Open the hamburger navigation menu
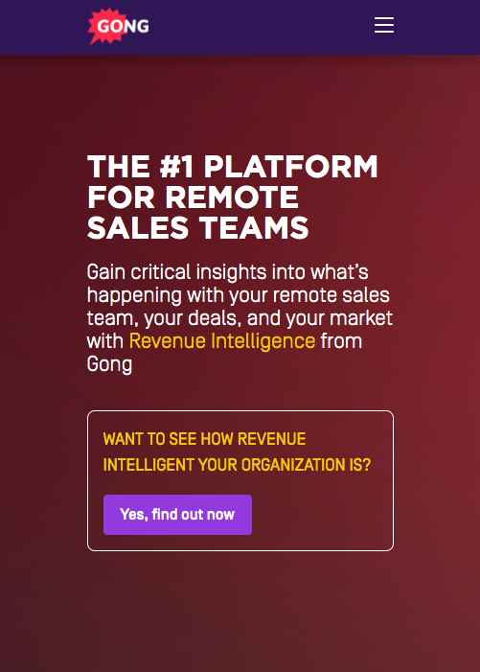Image resolution: width=480 pixels, height=672 pixels. (384, 25)
